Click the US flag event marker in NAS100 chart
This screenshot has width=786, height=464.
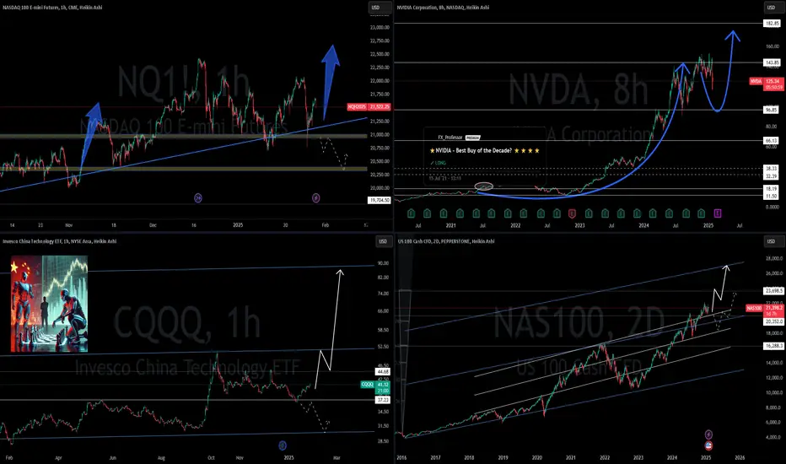coord(708,445)
